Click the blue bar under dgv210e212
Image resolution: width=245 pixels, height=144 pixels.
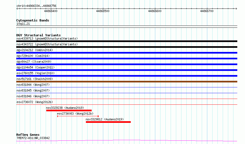pyautogui.click(x=127, y=53)
